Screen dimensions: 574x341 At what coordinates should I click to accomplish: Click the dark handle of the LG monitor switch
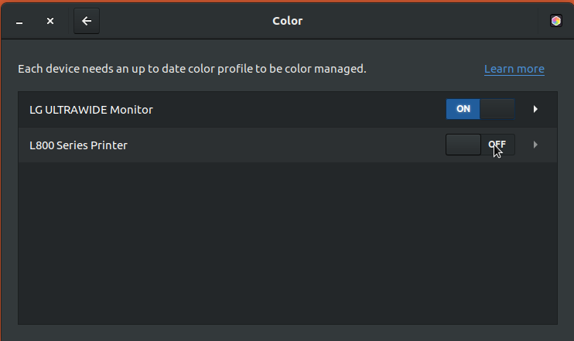pyautogui.click(x=497, y=109)
